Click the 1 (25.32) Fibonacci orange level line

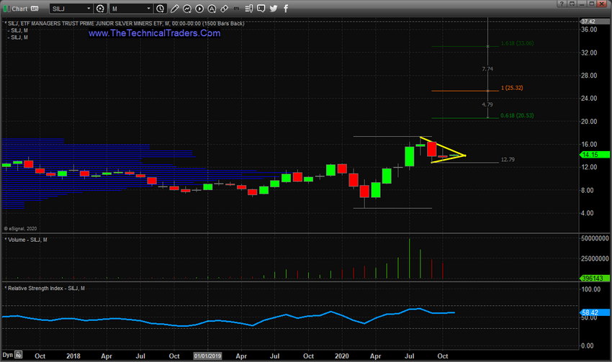click(461, 91)
